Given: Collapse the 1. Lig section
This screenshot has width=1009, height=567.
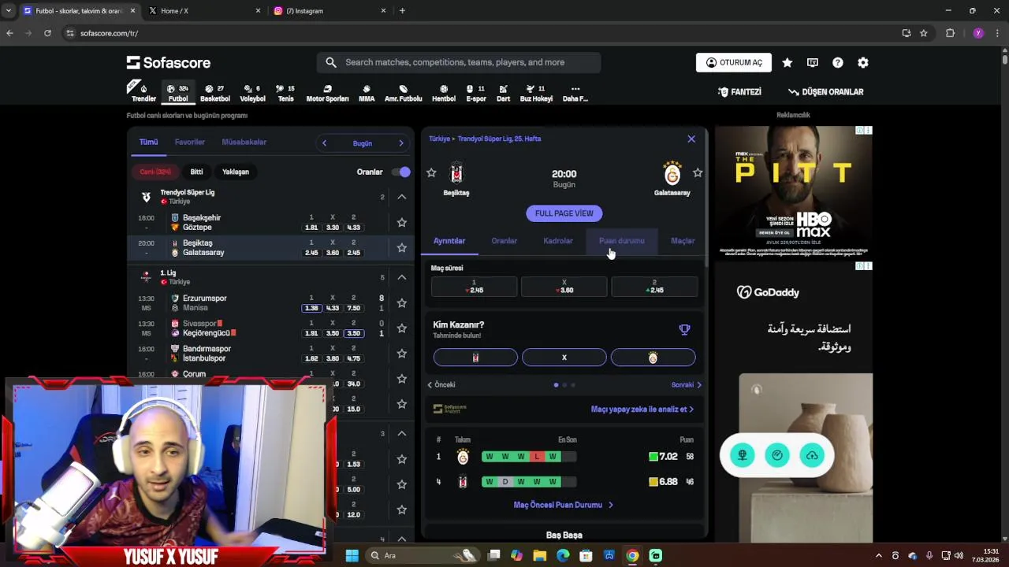Looking at the screenshot, I should point(401,277).
